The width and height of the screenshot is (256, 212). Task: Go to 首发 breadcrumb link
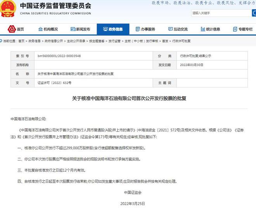(x=165, y=41)
